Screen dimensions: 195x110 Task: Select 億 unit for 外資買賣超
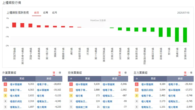tap(60, 73)
